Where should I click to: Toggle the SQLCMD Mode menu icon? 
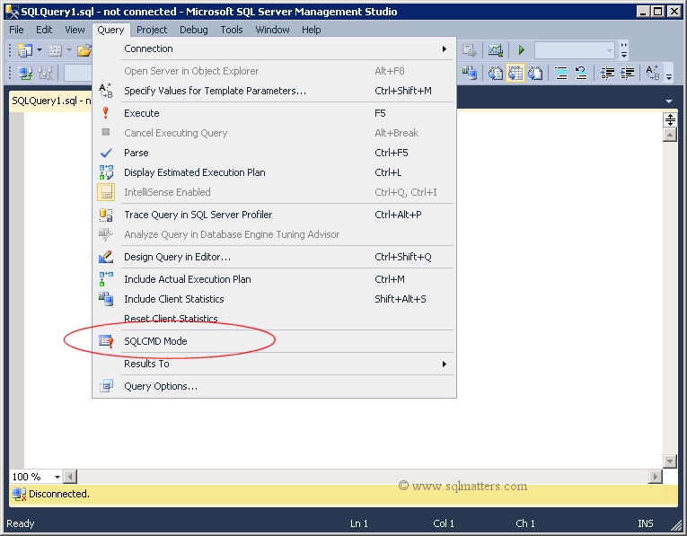coord(106,340)
